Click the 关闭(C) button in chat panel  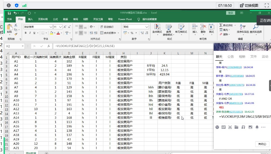[x=262, y=144]
